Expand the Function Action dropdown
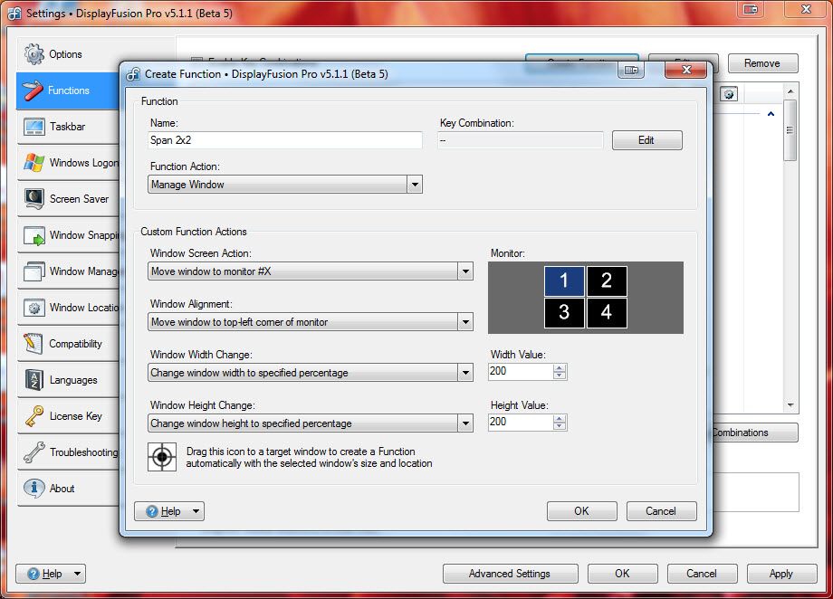 pyautogui.click(x=414, y=185)
